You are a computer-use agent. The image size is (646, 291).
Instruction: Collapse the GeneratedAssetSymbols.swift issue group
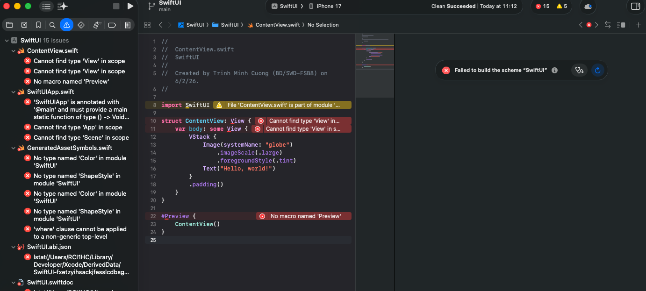pyautogui.click(x=14, y=148)
